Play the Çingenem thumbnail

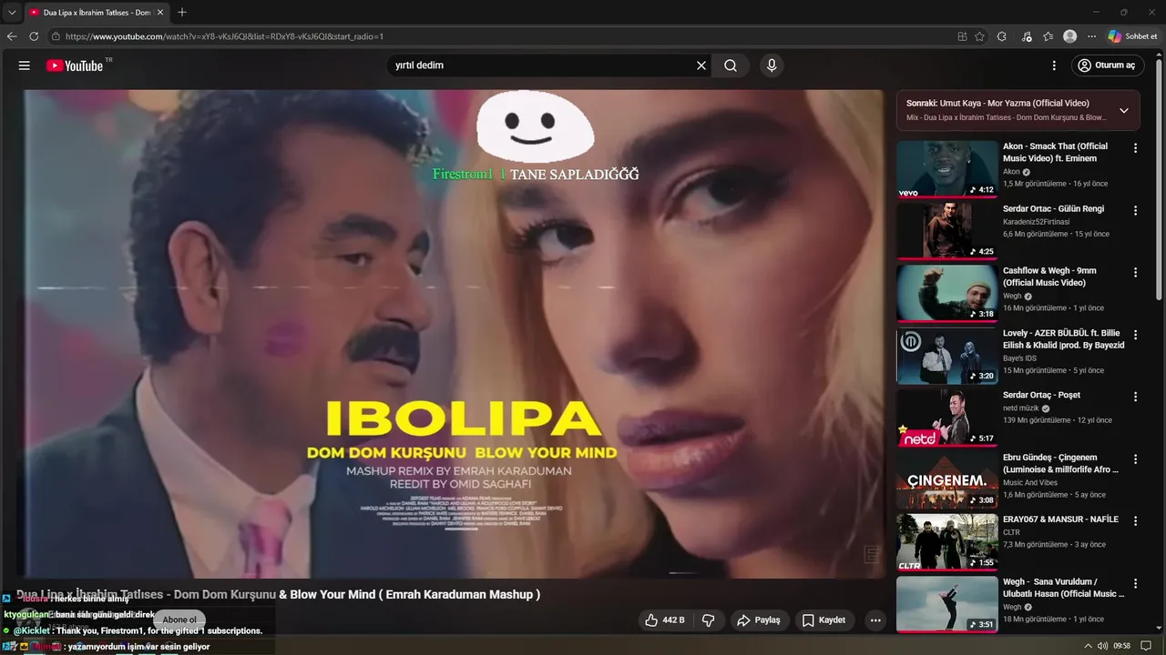[947, 479]
